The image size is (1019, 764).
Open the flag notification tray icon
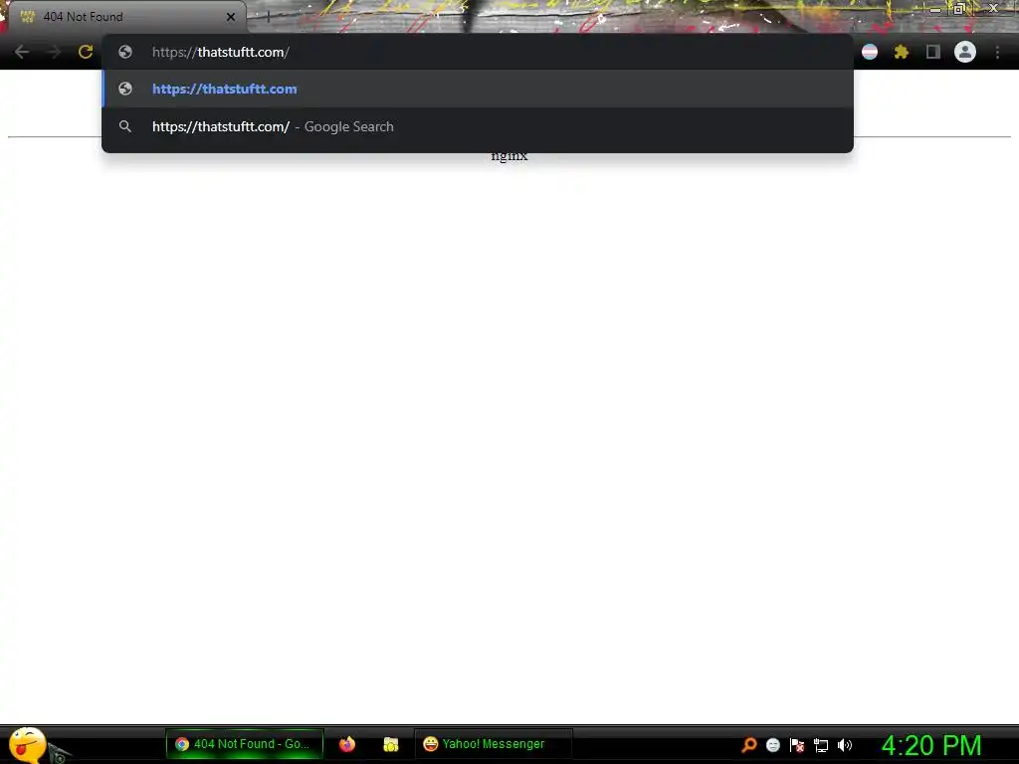coord(797,745)
